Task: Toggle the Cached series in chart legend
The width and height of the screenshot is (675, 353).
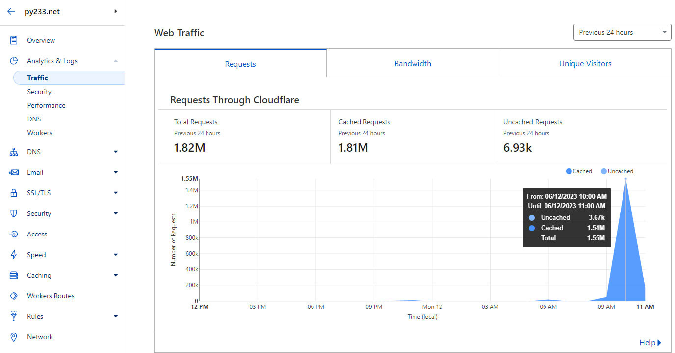Action: (x=579, y=171)
